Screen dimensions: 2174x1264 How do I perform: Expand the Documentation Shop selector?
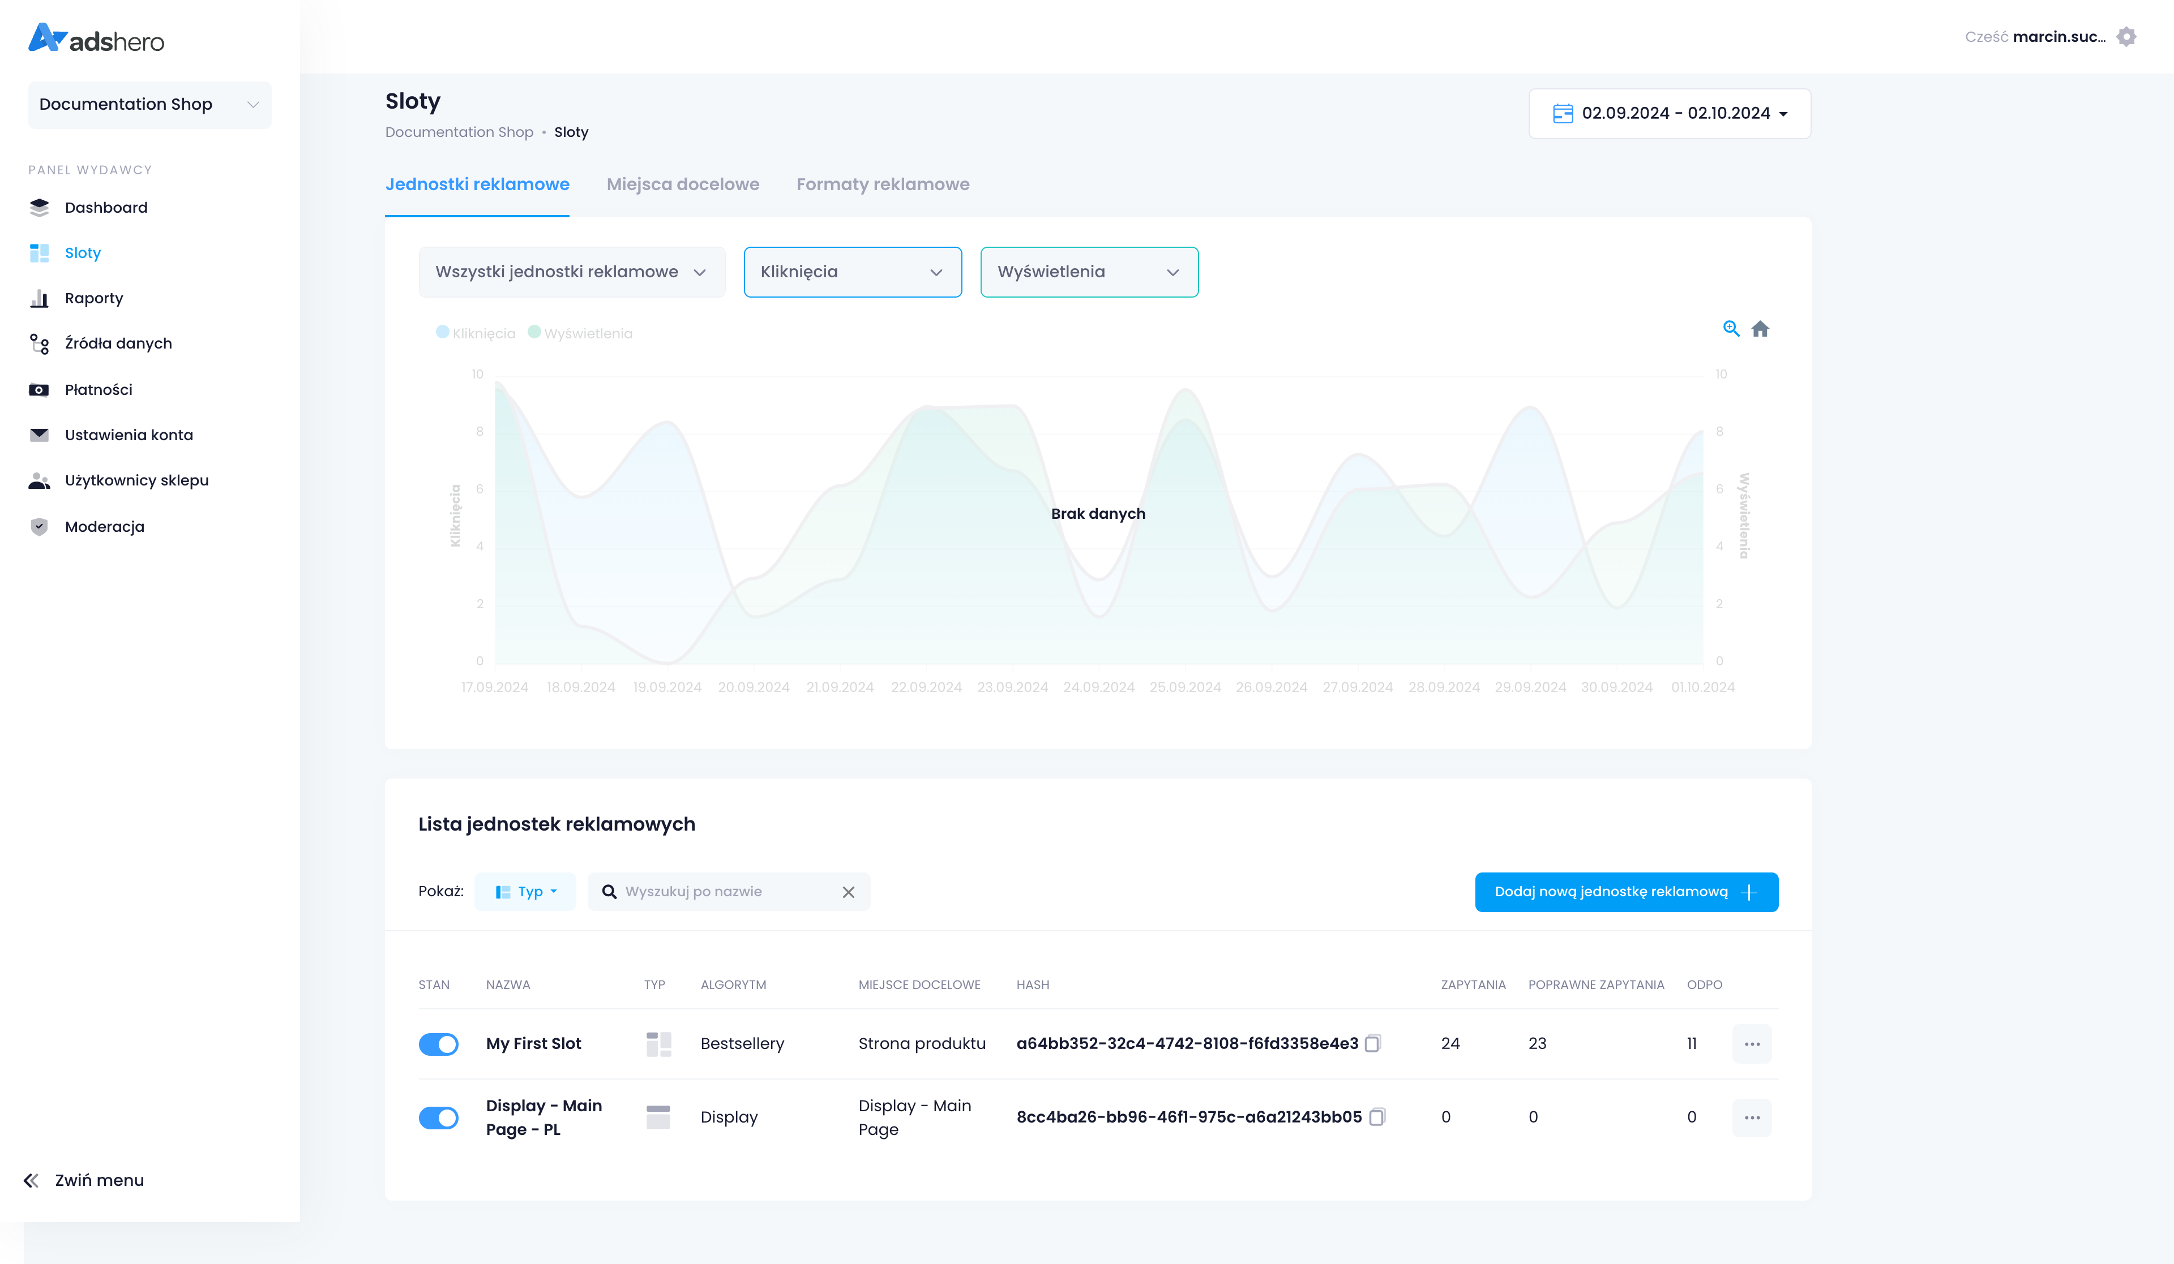coord(149,104)
